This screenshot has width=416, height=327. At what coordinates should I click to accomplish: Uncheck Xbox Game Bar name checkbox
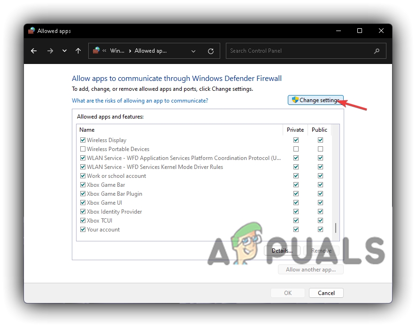pos(83,184)
